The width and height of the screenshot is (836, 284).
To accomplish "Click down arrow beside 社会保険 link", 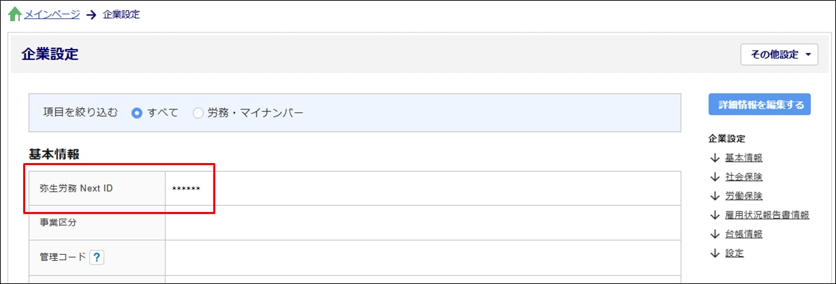I will point(714,177).
